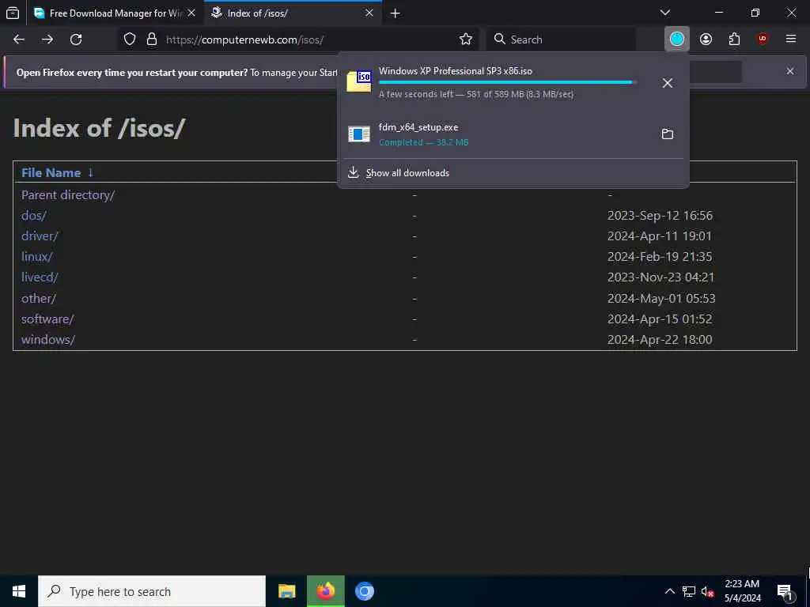Click the taskbar Type here to search box
Image resolution: width=810 pixels, height=607 pixels.
pyautogui.click(x=152, y=591)
